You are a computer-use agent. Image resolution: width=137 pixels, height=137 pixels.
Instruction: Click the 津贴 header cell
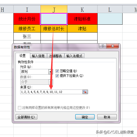point(82,29)
